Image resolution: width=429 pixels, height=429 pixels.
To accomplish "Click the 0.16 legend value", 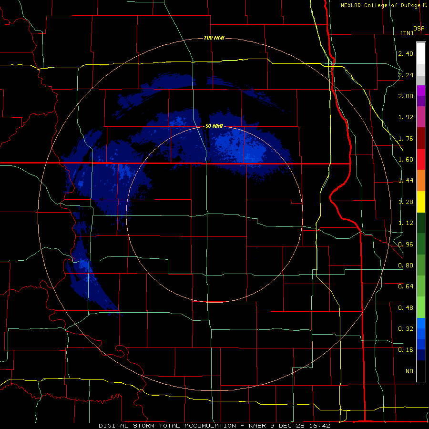I will point(406,350).
